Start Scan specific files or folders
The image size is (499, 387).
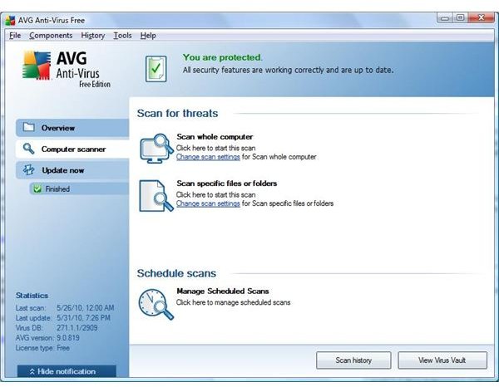[x=227, y=184]
